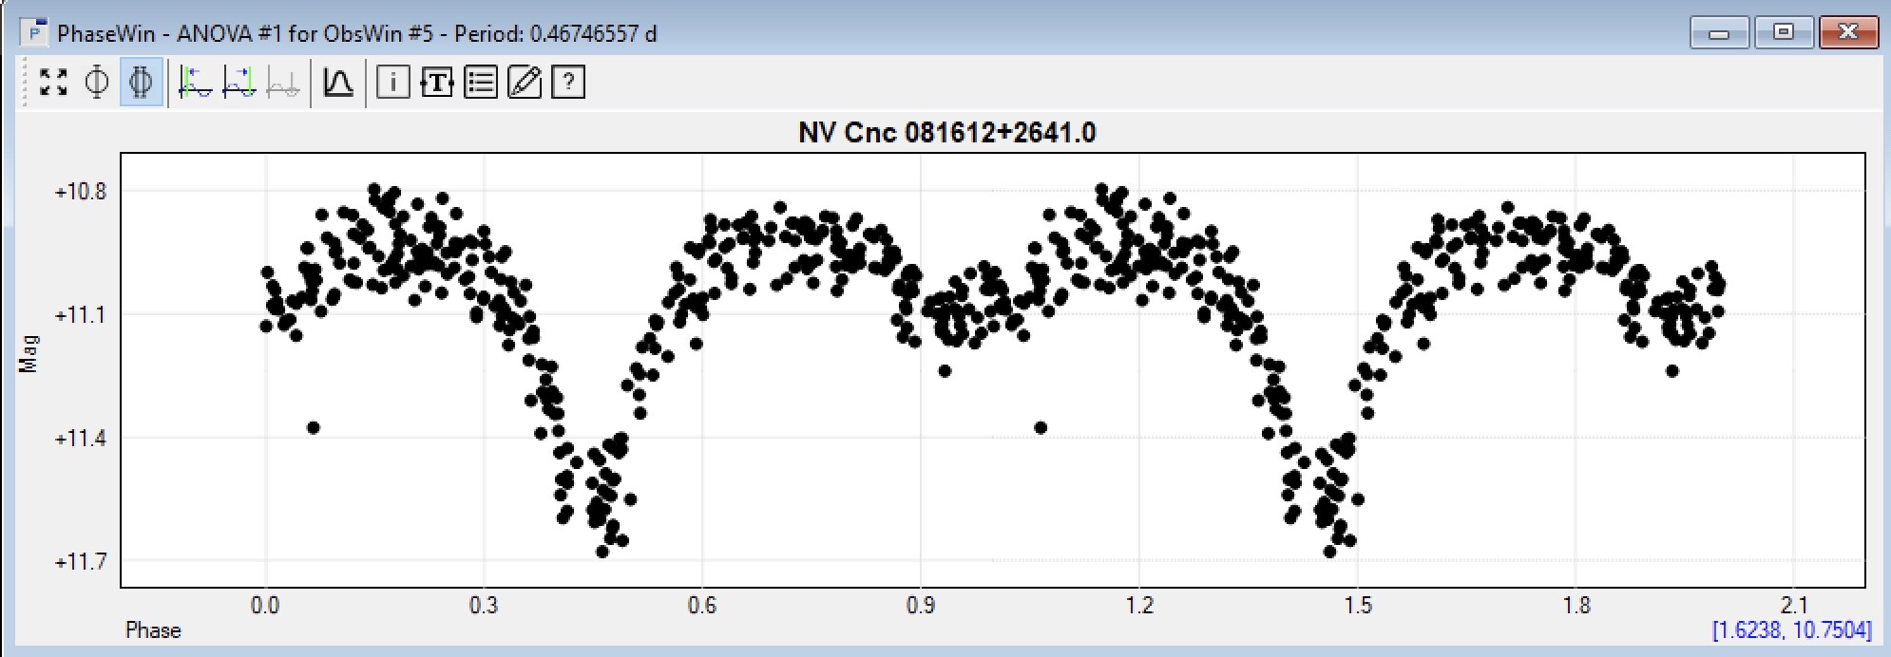Toggle the double phase display button
Screen dimensions: 1891x657
coord(142,83)
